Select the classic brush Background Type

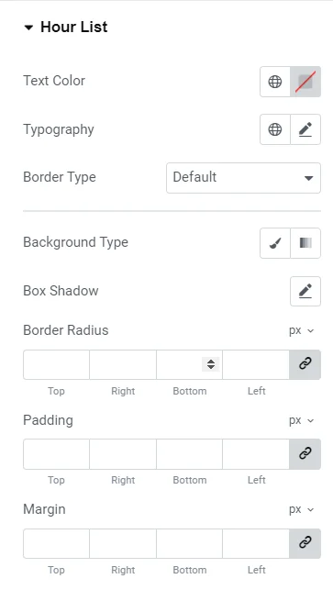(275, 243)
